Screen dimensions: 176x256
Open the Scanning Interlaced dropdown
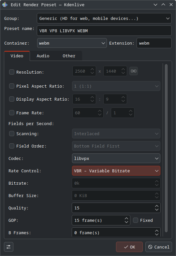pyautogui.click(x=116, y=134)
